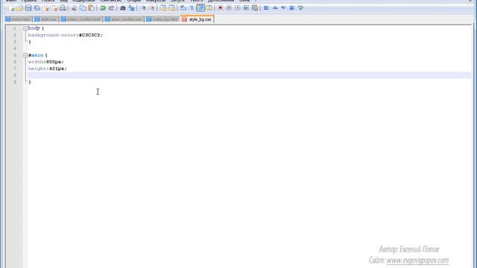The image size is (477, 268).
Task: Open the user-defined language dialog icon
Action: coord(209,8)
